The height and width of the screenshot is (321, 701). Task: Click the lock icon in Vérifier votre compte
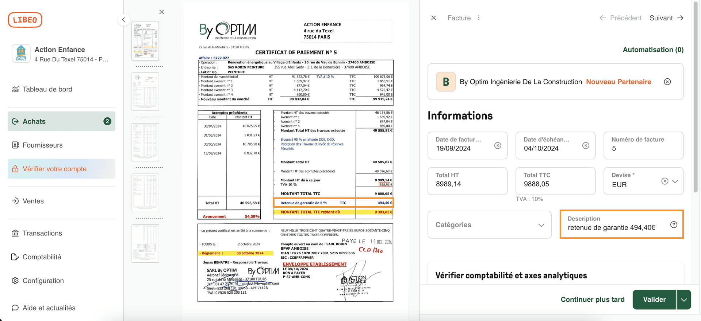click(15, 169)
